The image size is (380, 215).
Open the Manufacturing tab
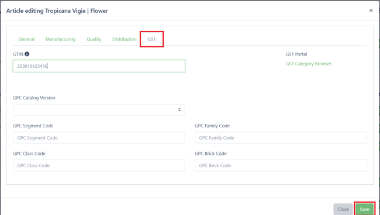point(60,39)
